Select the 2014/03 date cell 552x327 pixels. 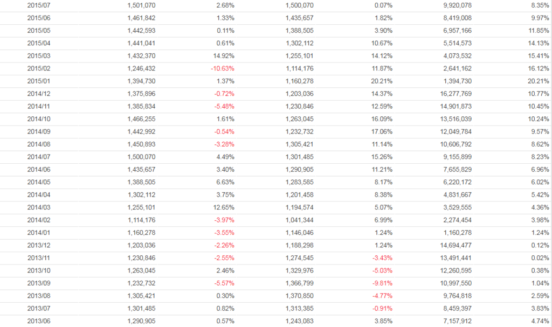tap(39, 208)
